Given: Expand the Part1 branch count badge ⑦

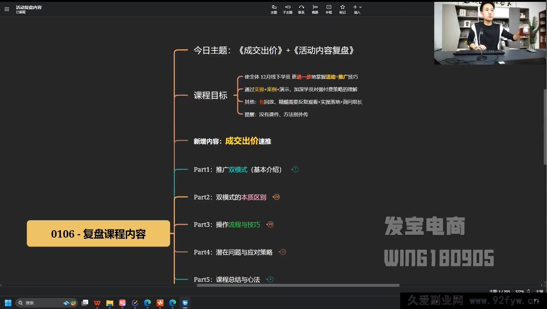Looking at the screenshot, I should 295,169.
